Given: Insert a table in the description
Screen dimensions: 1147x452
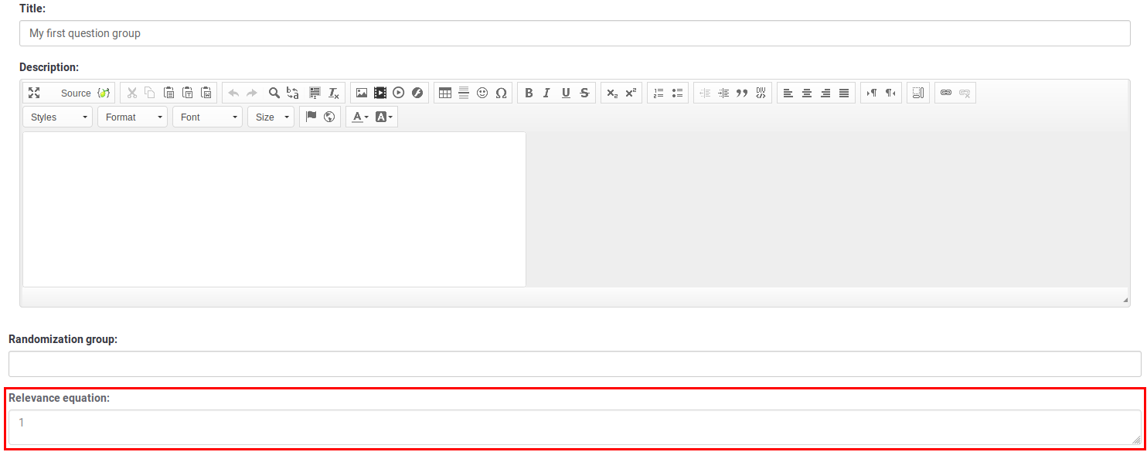Looking at the screenshot, I should (x=445, y=93).
